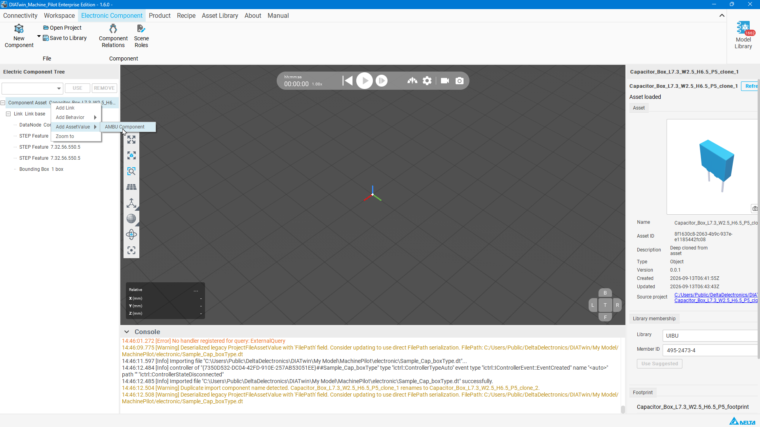Click the shading sphere icon
Image resolution: width=760 pixels, height=427 pixels.
click(131, 219)
